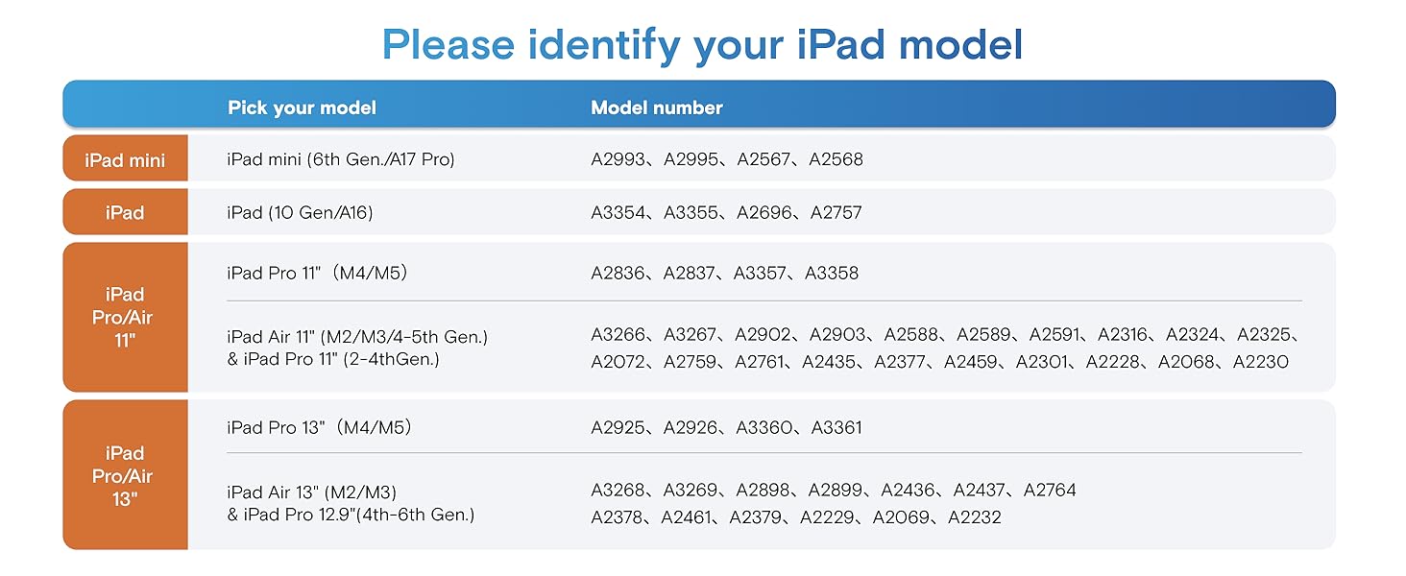Select the orange iPad Pro/Air 11" category label

coord(125,317)
